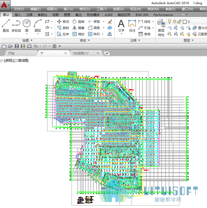Click layer 0 color swatch box

185,22
